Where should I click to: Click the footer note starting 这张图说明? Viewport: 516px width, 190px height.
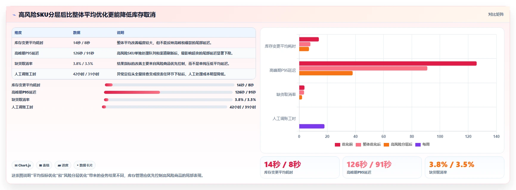coord(108,175)
